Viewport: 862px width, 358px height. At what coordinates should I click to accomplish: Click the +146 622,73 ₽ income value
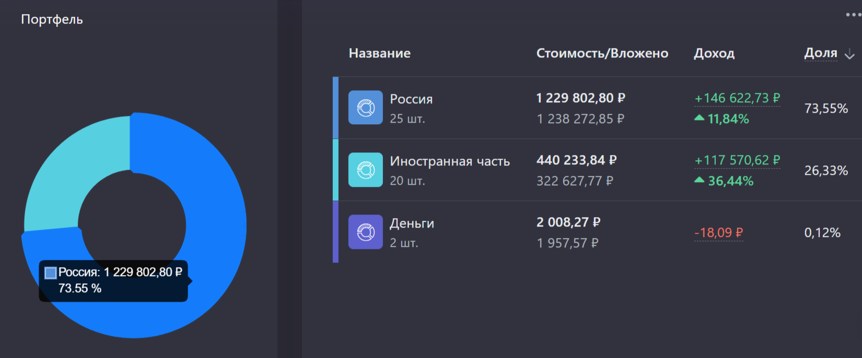737,98
